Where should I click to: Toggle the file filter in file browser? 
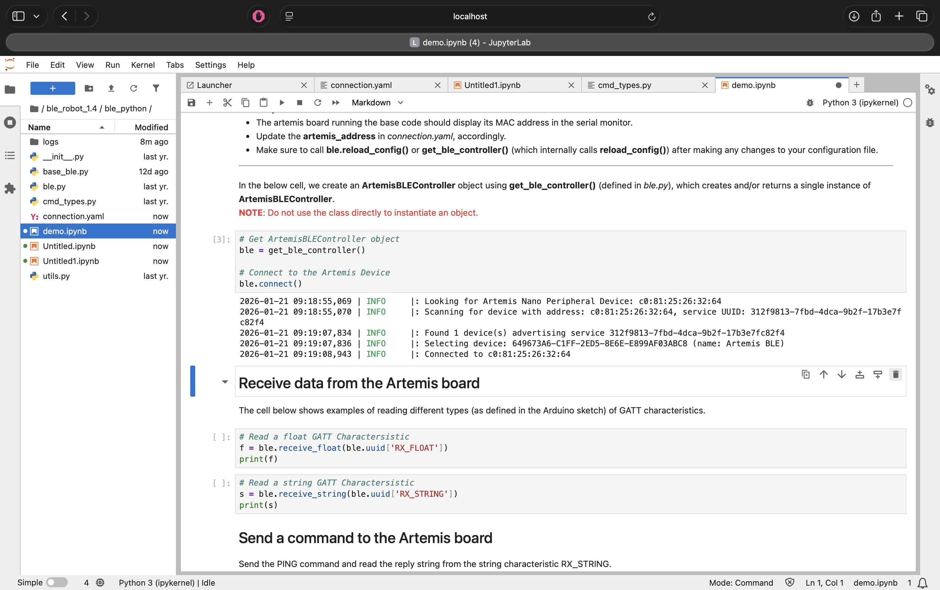156,89
